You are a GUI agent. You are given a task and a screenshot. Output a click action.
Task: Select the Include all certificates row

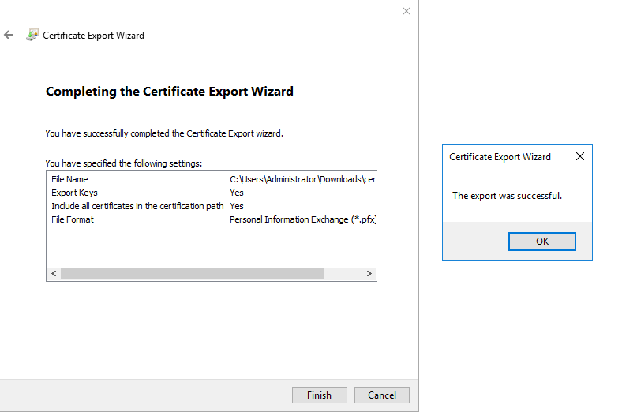tap(212, 206)
